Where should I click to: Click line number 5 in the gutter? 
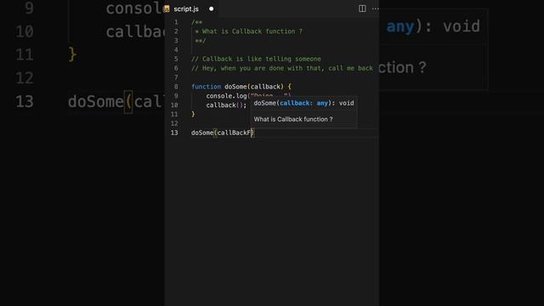pos(176,59)
